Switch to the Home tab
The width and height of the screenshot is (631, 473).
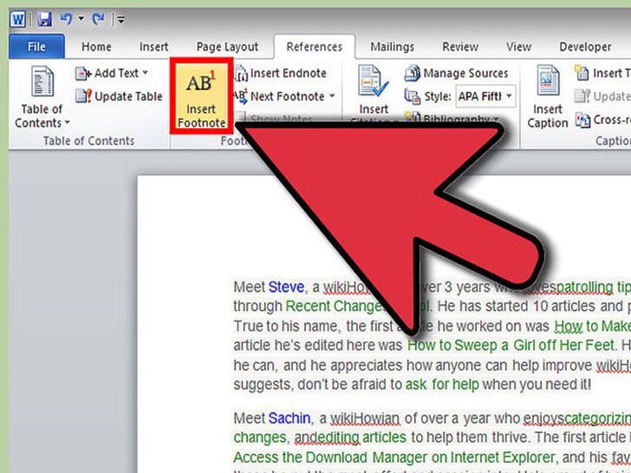coord(96,47)
